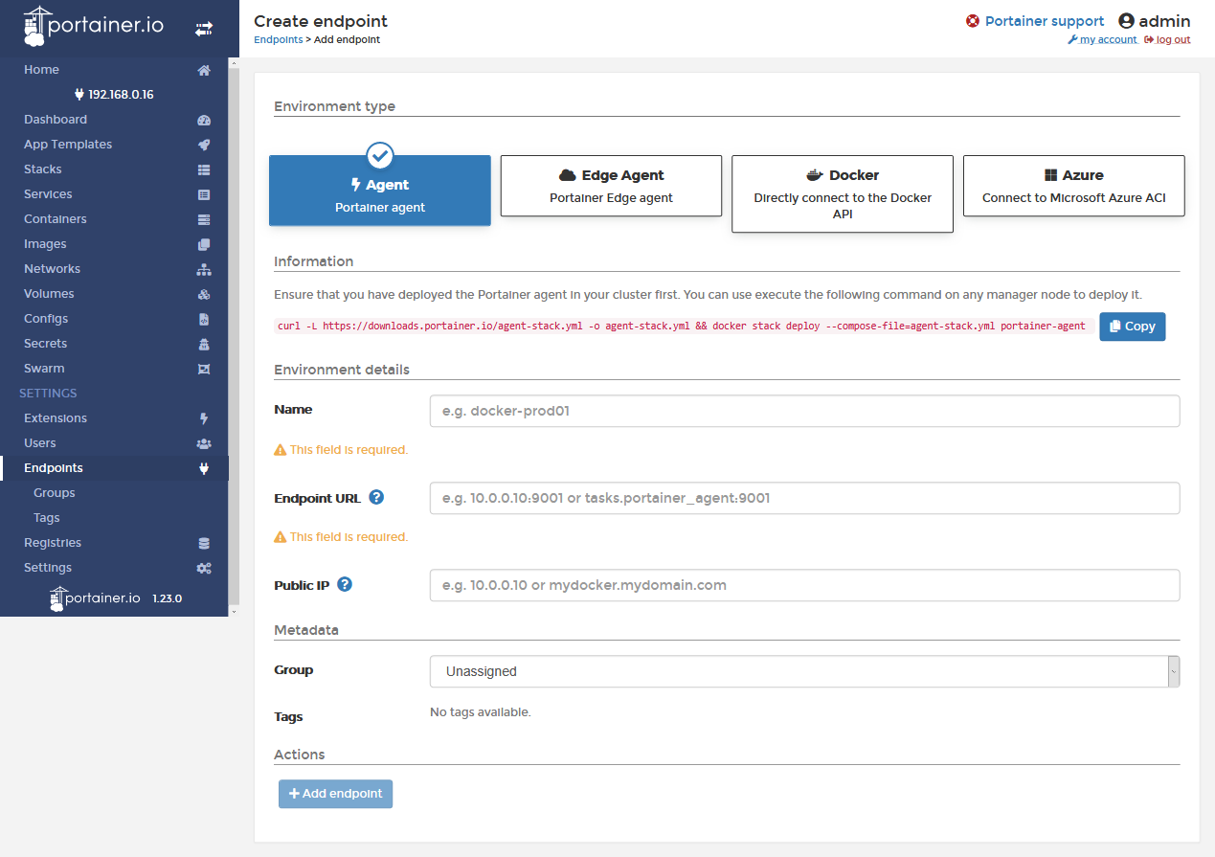The image size is (1215, 857).
Task: Open the Group dropdown
Action: point(804,671)
